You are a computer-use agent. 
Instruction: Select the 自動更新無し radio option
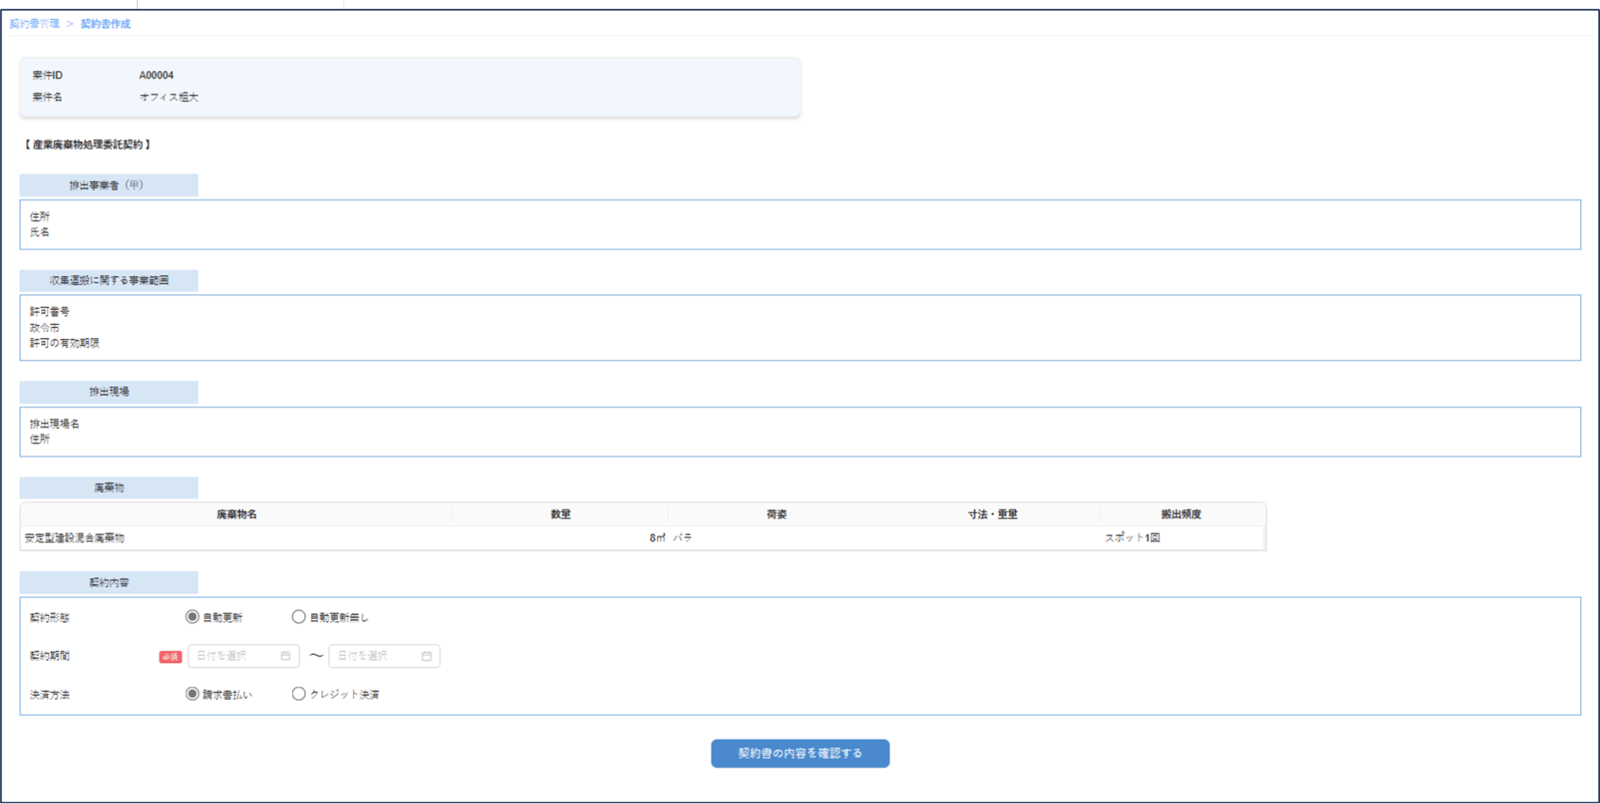tap(299, 617)
